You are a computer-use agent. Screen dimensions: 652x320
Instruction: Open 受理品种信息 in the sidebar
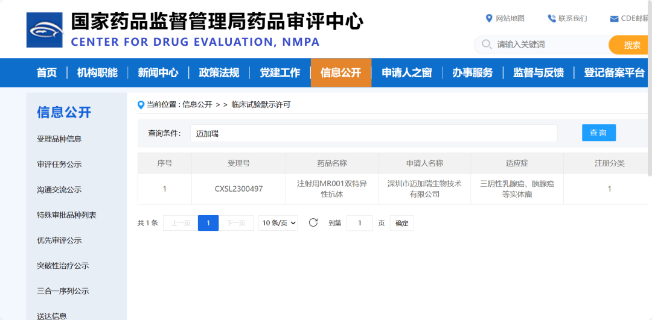point(59,139)
